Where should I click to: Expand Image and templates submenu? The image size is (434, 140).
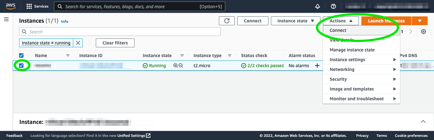click(361, 89)
